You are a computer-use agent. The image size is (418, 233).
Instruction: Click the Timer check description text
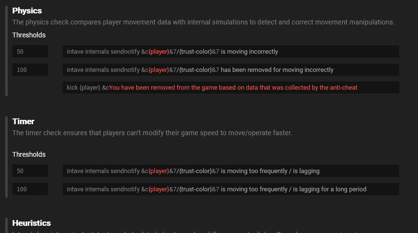(x=152, y=133)
